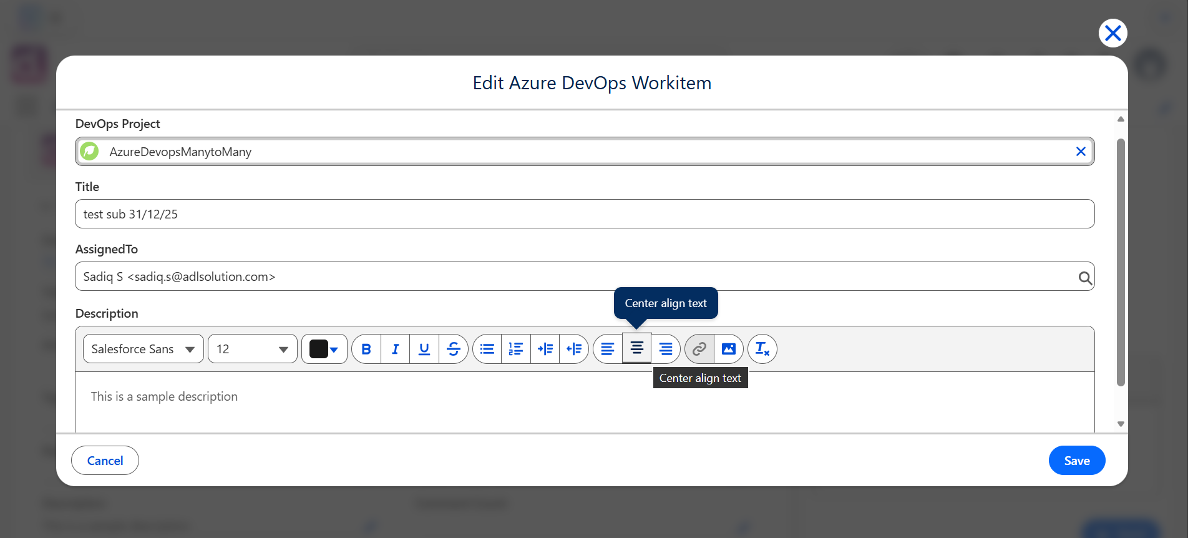This screenshot has width=1188, height=538.
Task: Remove formatting from the description text
Action: point(762,349)
